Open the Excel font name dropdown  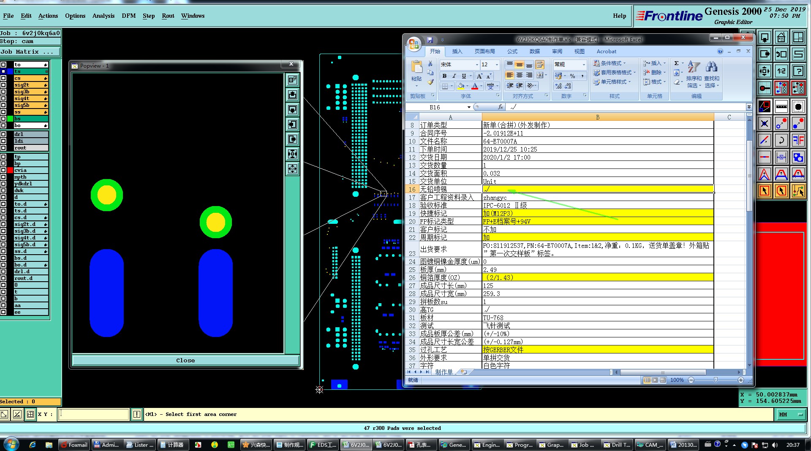pyautogui.click(x=477, y=65)
